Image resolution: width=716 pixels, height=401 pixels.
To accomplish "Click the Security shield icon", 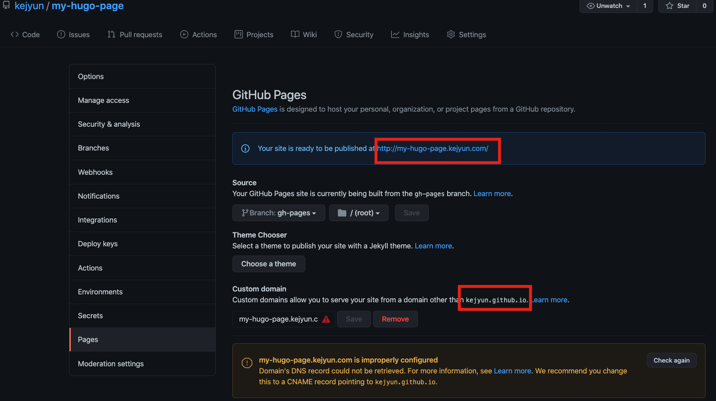I will 338,34.
